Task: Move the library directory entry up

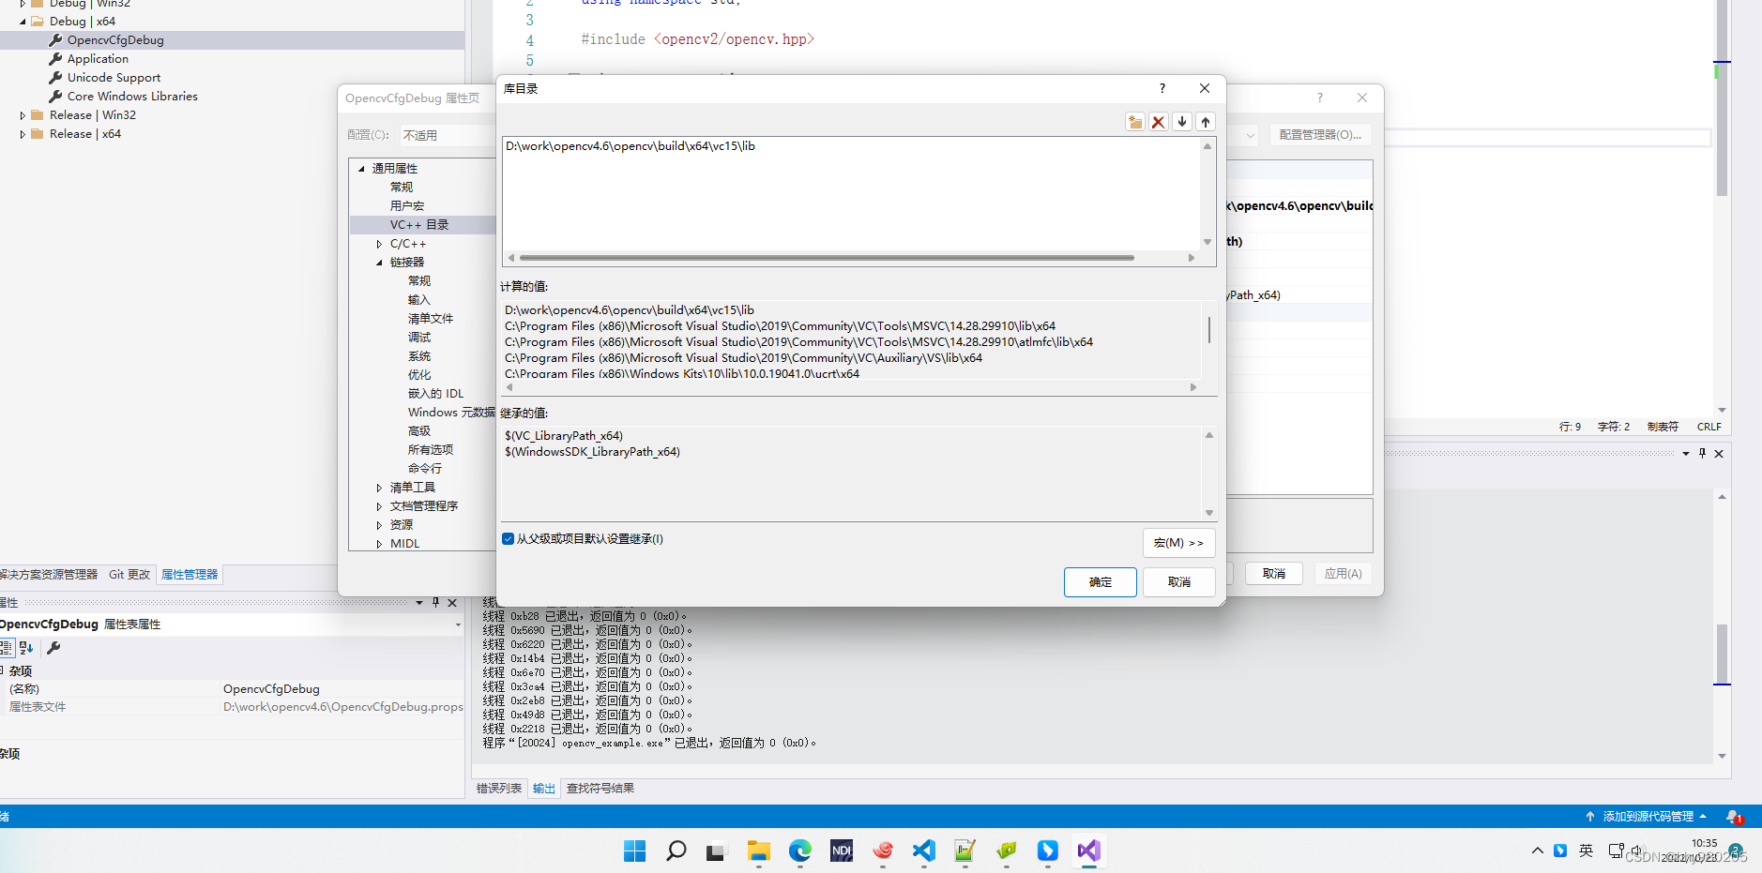Action: coord(1206,121)
